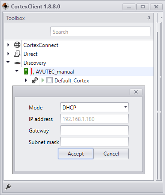Minimize the CortexClient window
Viewport: 165px width, 195px height.
point(129,7)
